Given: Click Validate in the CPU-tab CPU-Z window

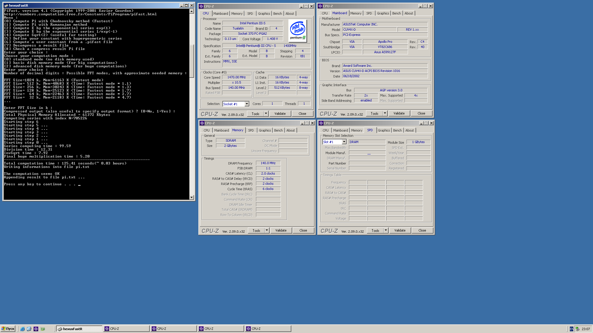Looking at the screenshot, I should point(280,114).
